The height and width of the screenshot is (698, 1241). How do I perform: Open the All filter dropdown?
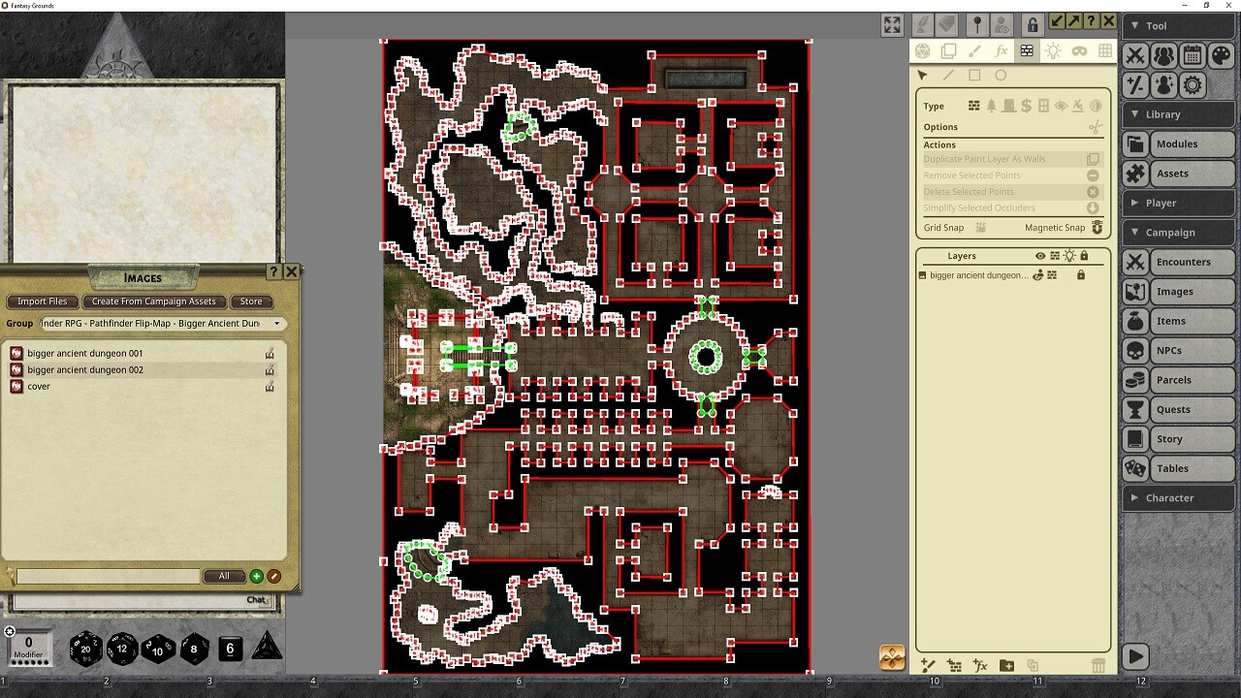coord(224,575)
